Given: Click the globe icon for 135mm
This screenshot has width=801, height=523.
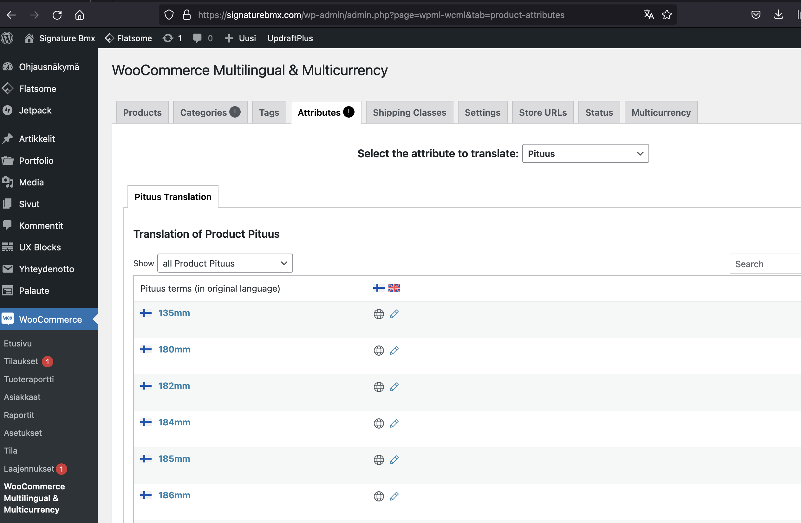Looking at the screenshot, I should 379,314.
